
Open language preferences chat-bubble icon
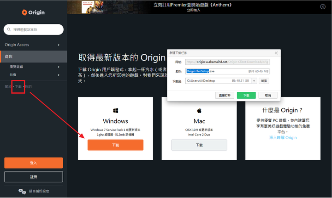pos(22,191)
